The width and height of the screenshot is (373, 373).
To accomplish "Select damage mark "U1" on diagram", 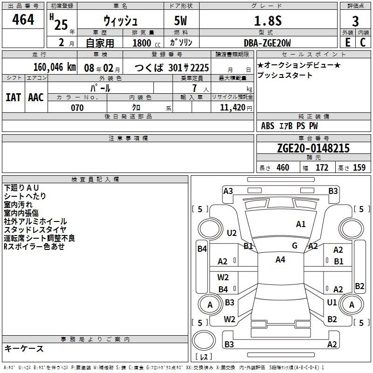I will [332, 303].
